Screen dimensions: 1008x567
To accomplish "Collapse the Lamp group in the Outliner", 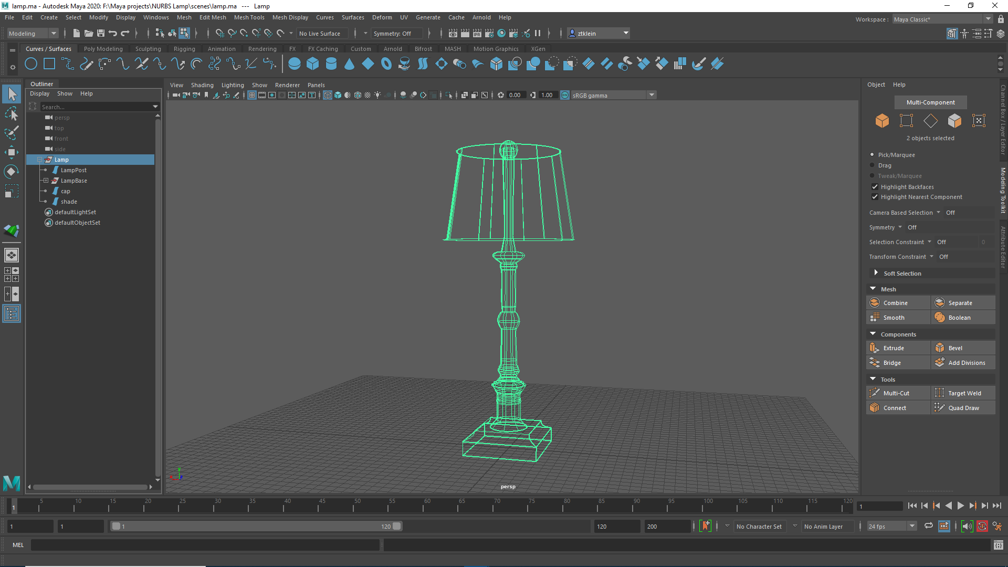I will [39, 159].
